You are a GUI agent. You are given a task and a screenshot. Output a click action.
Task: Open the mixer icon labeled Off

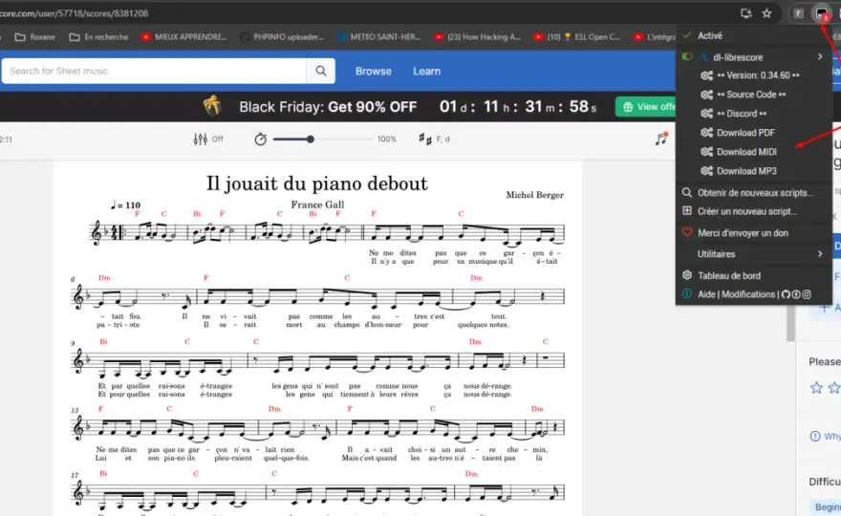pos(200,139)
